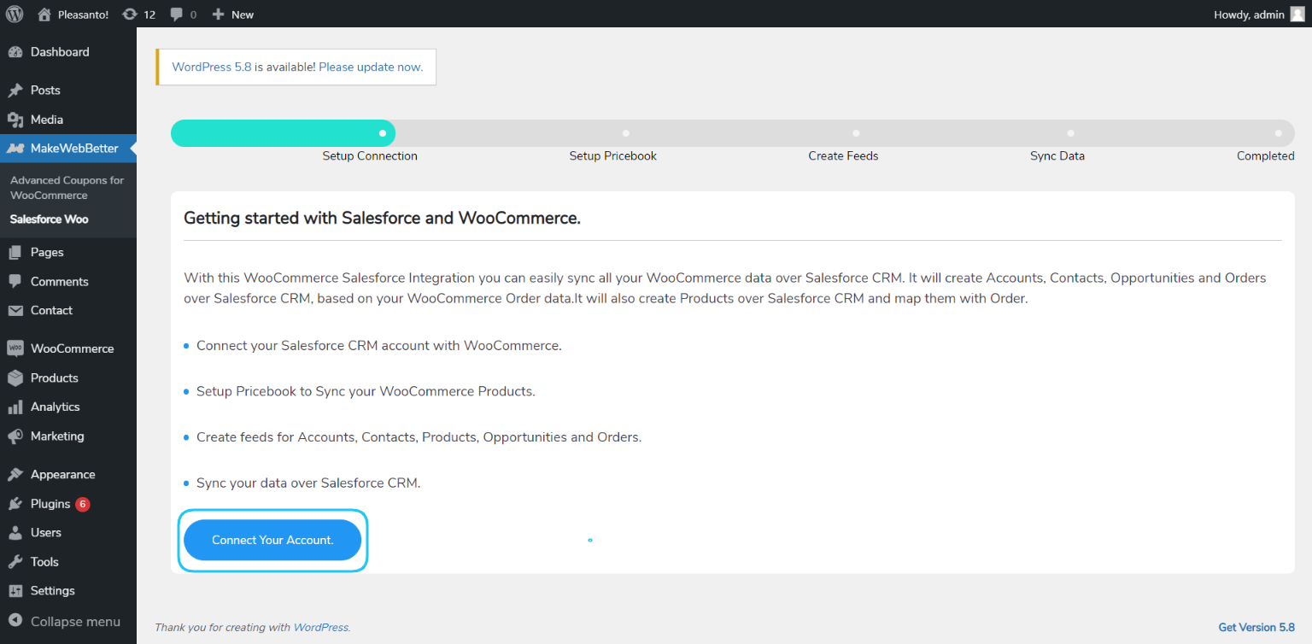
Task: Click the Products box icon
Action: (x=15, y=378)
